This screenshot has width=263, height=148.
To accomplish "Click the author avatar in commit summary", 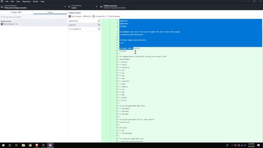I will 69,16.
